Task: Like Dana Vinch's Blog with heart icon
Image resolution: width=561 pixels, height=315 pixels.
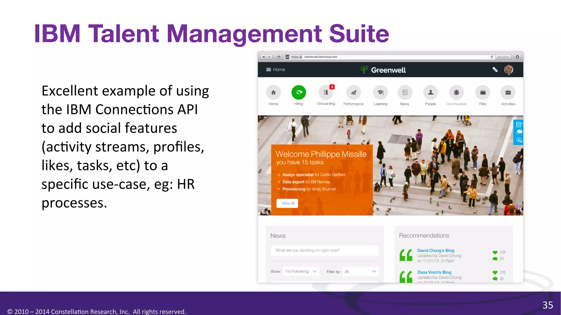Action: [x=495, y=272]
